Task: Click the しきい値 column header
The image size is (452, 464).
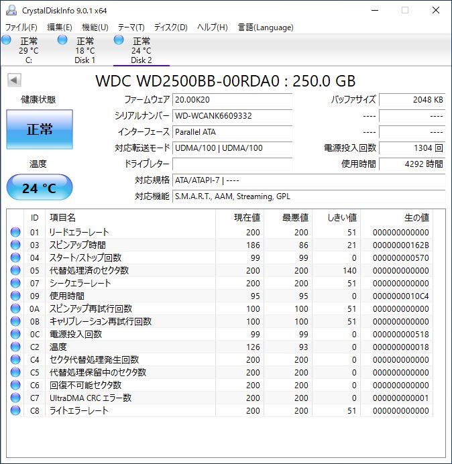Action: 336,218
